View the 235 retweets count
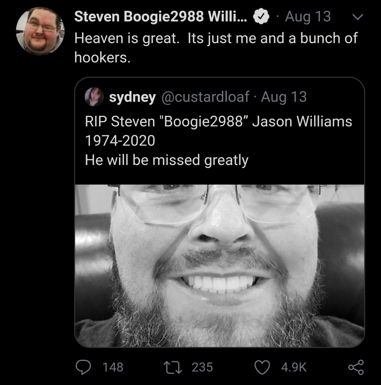 (x=202, y=368)
